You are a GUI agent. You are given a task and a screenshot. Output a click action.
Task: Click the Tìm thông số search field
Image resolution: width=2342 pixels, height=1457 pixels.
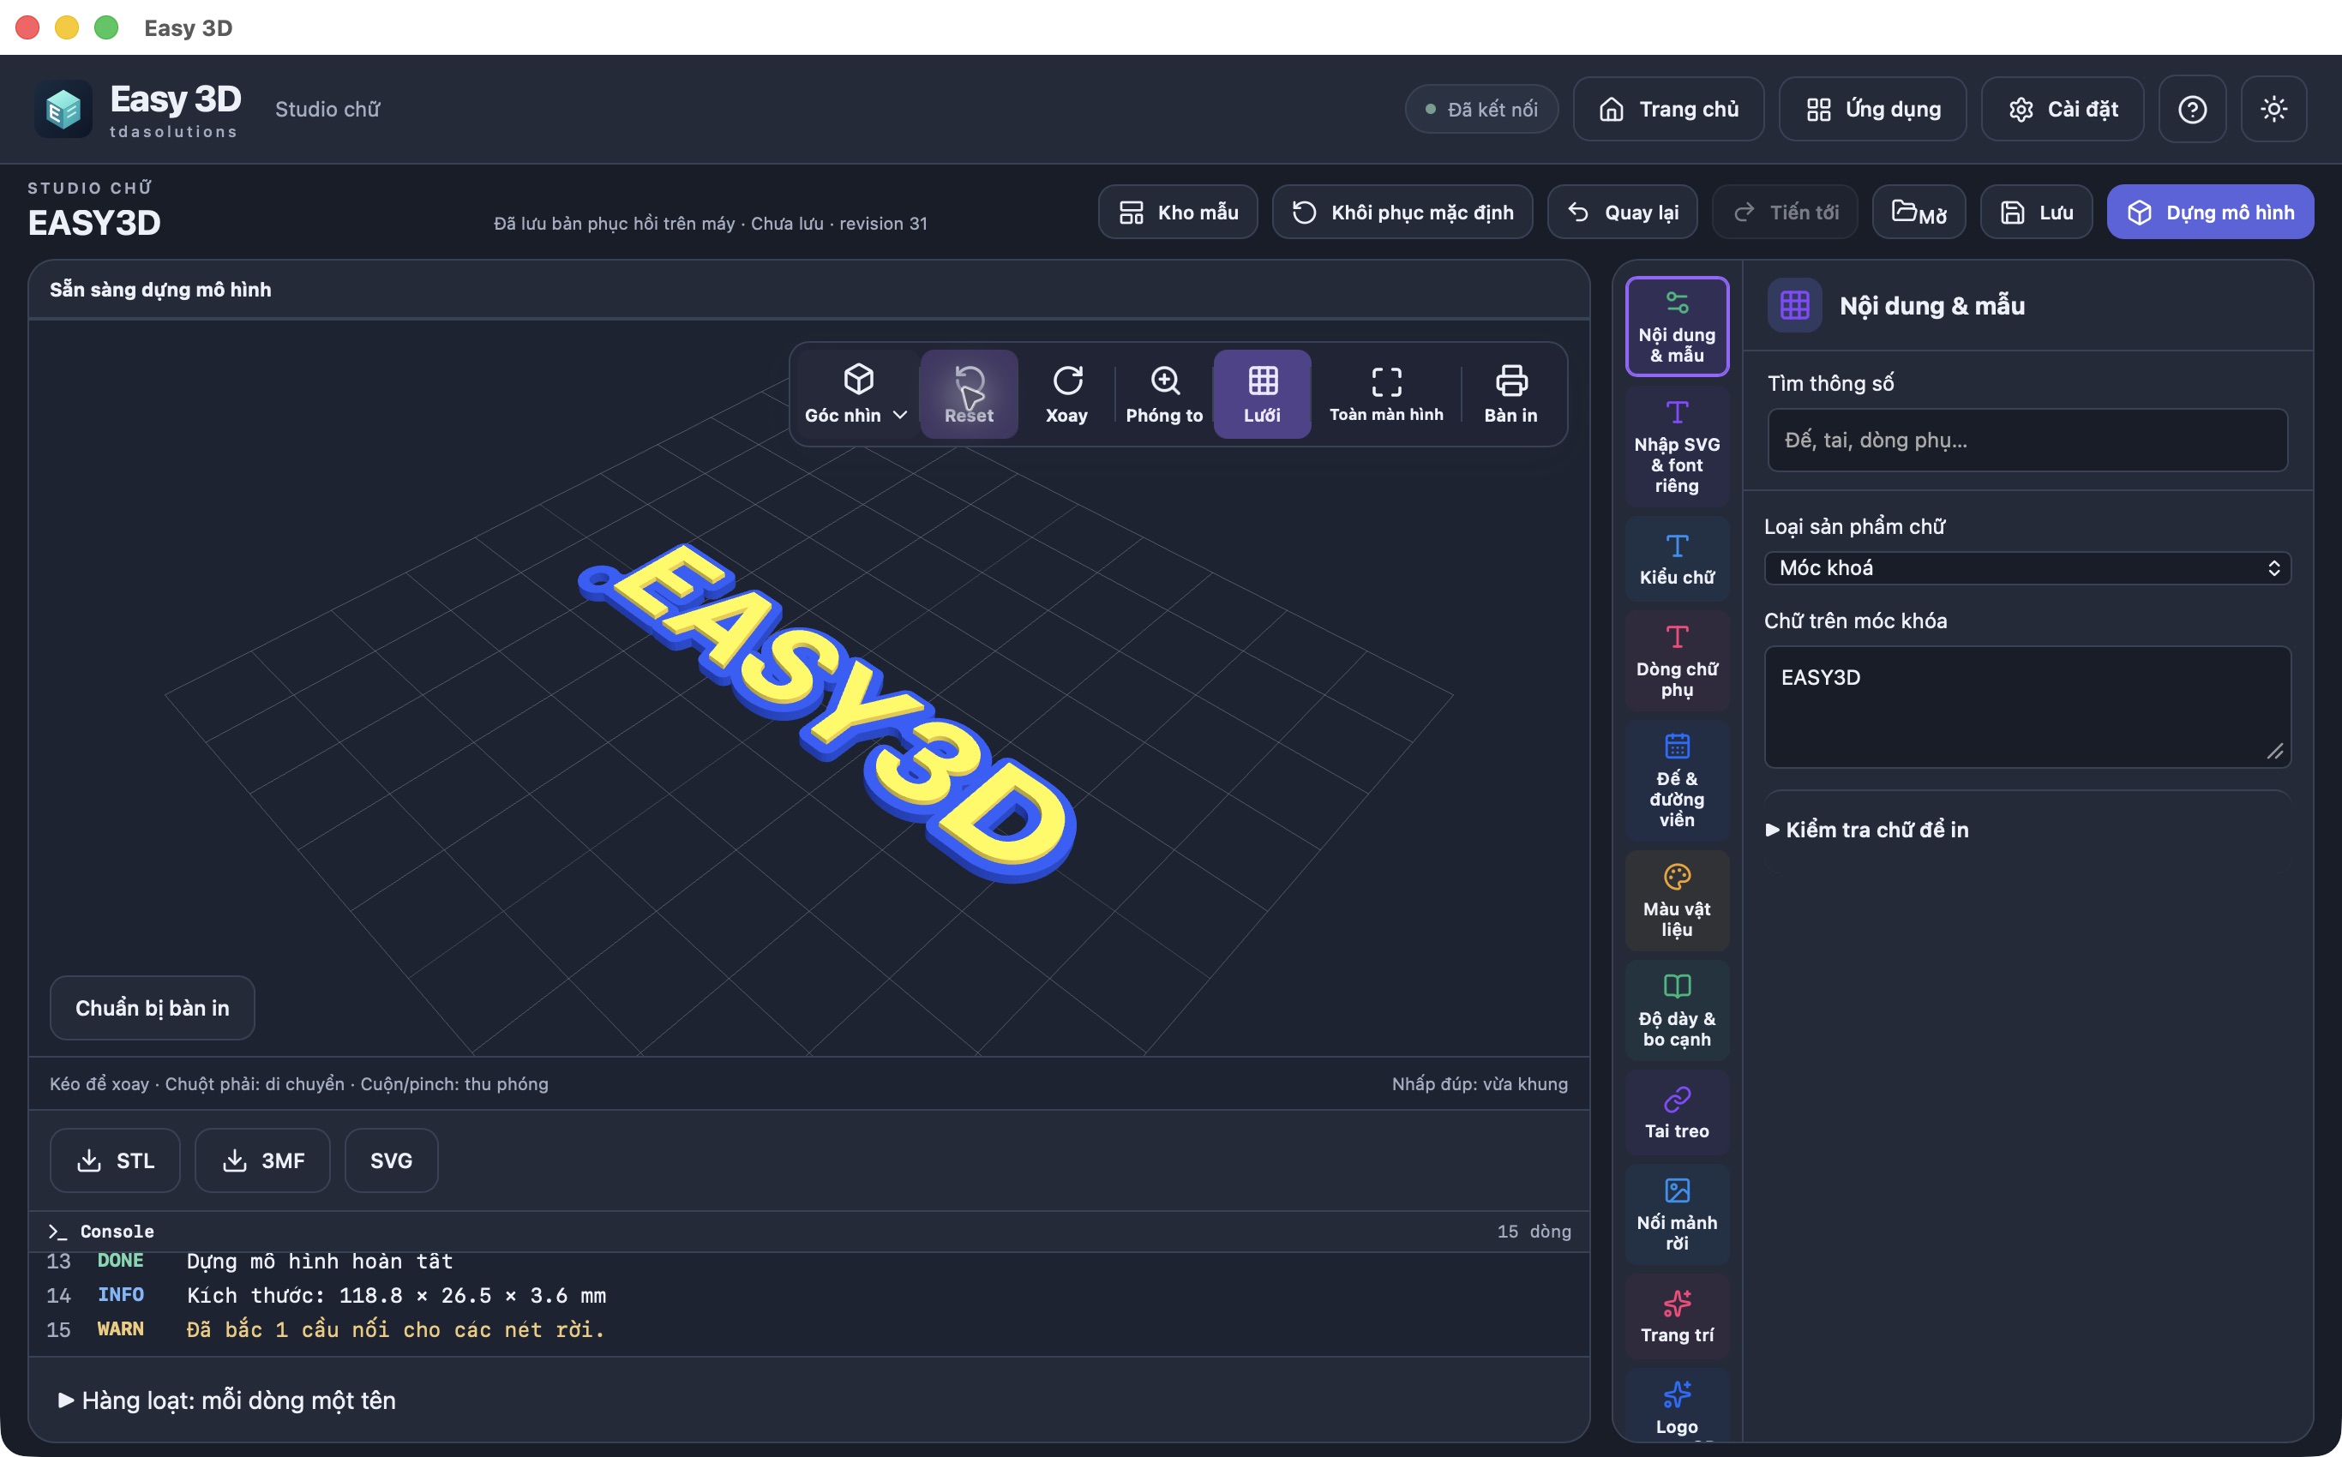(2027, 440)
